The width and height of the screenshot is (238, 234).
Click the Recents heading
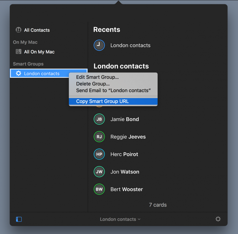[x=107, y=30]
